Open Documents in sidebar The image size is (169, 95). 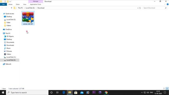coord(10,42)
